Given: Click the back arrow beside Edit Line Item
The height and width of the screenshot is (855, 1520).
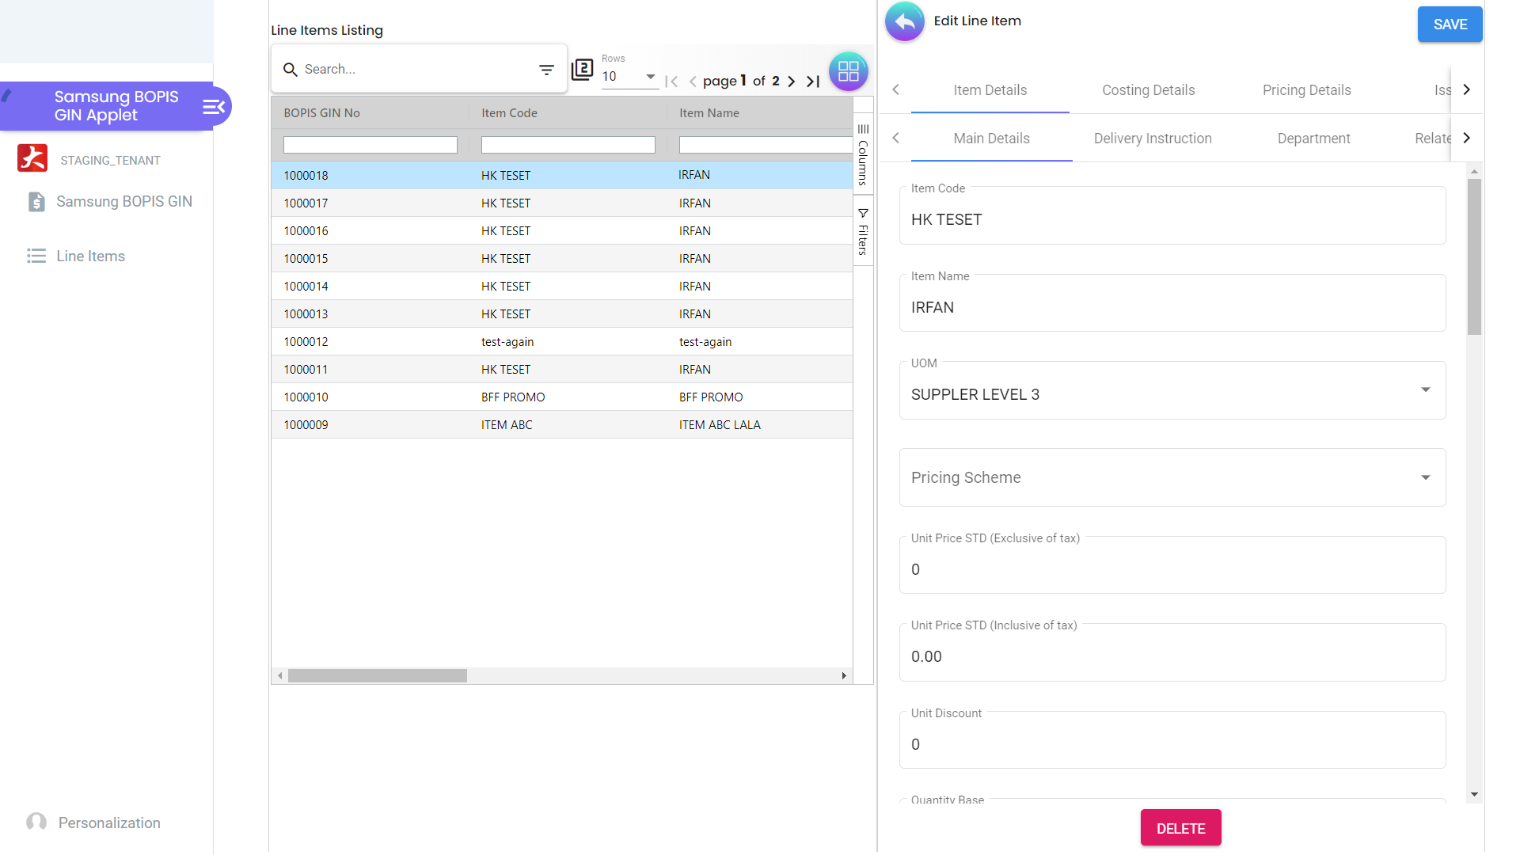Looking at the screenshot, I should tap(905, 22).
